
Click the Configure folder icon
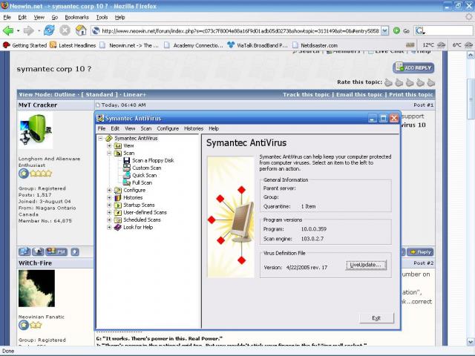coord(117,190)
